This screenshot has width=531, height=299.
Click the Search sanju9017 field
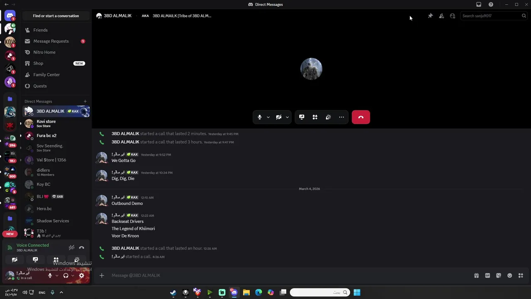(494, 16)
